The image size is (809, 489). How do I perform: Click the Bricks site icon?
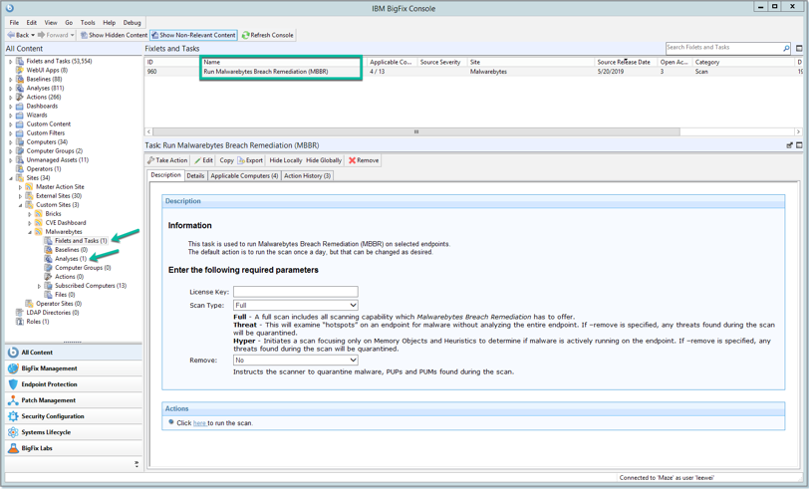click(38, 214)
